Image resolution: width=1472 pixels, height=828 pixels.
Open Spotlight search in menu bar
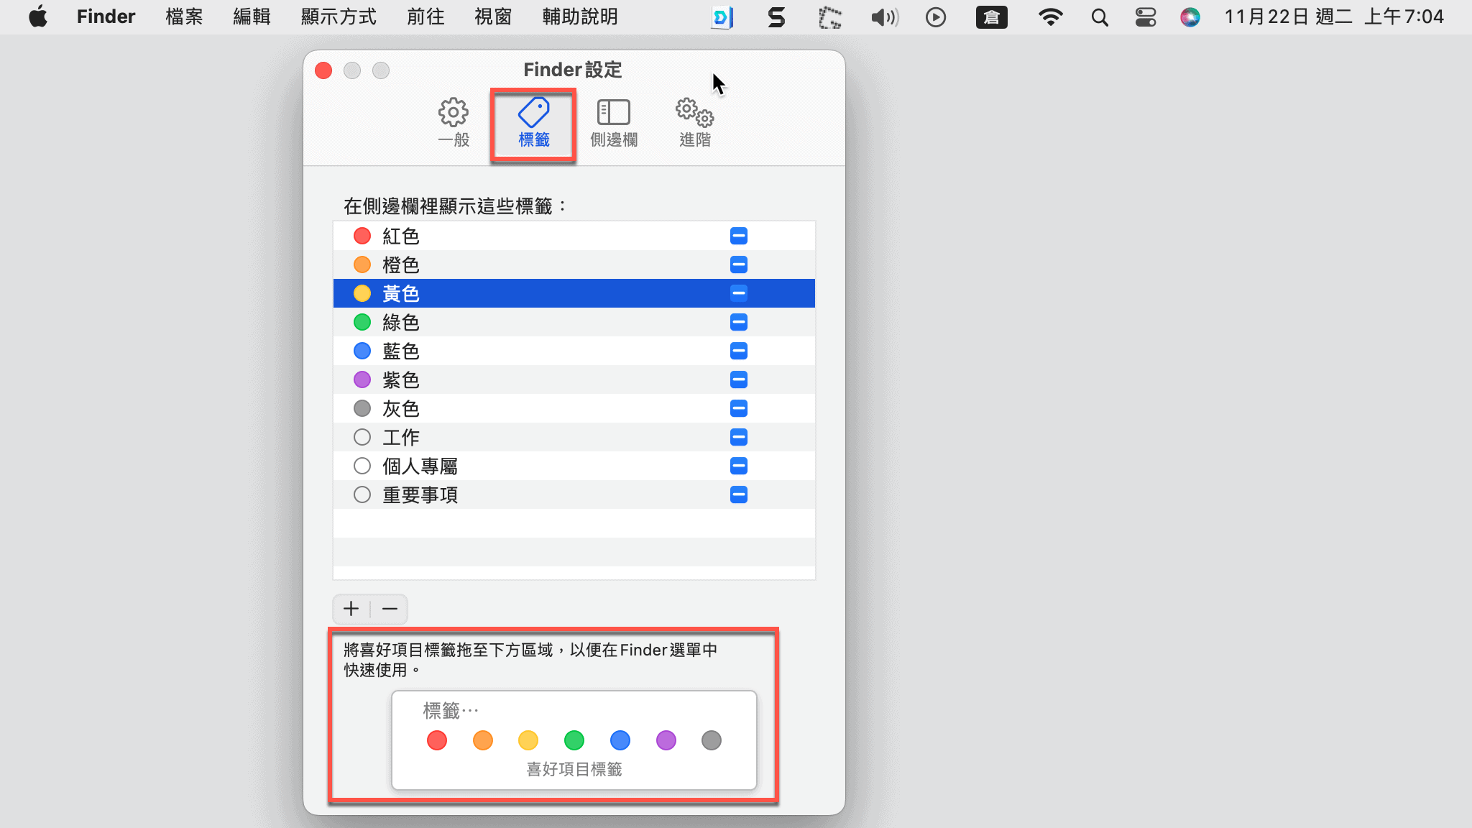point(1099,17)
